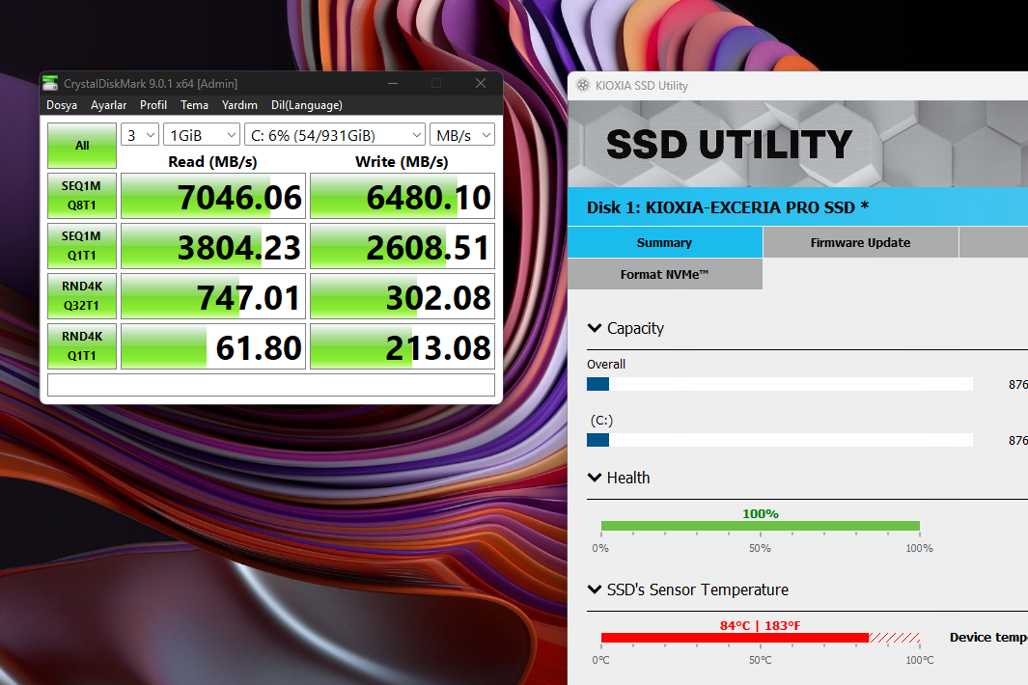Click the 2608.51 write result
The height and width of the screenshot is (685, 1028).
(x=402, y=246)
